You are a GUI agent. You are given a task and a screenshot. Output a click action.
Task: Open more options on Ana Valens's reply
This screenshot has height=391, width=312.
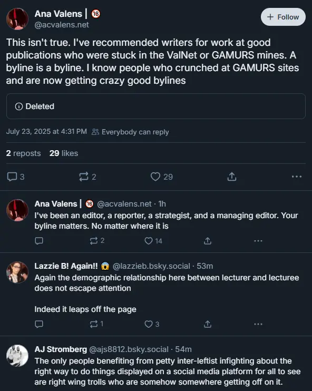[x=258, y=241]
